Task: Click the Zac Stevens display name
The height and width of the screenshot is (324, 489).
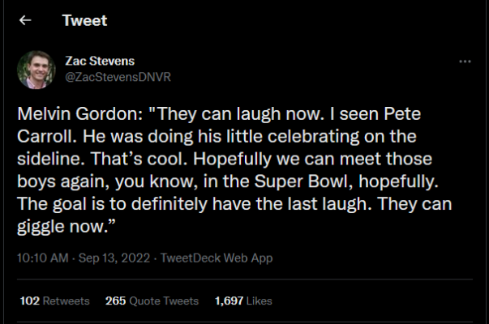Action: click(x=100, y=61)
